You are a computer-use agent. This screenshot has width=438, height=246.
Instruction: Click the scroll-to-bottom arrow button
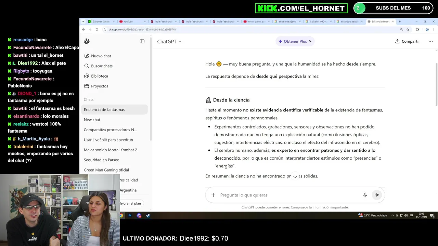295,176
